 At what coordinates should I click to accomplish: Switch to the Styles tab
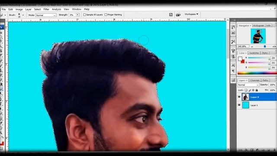(264, 53)
